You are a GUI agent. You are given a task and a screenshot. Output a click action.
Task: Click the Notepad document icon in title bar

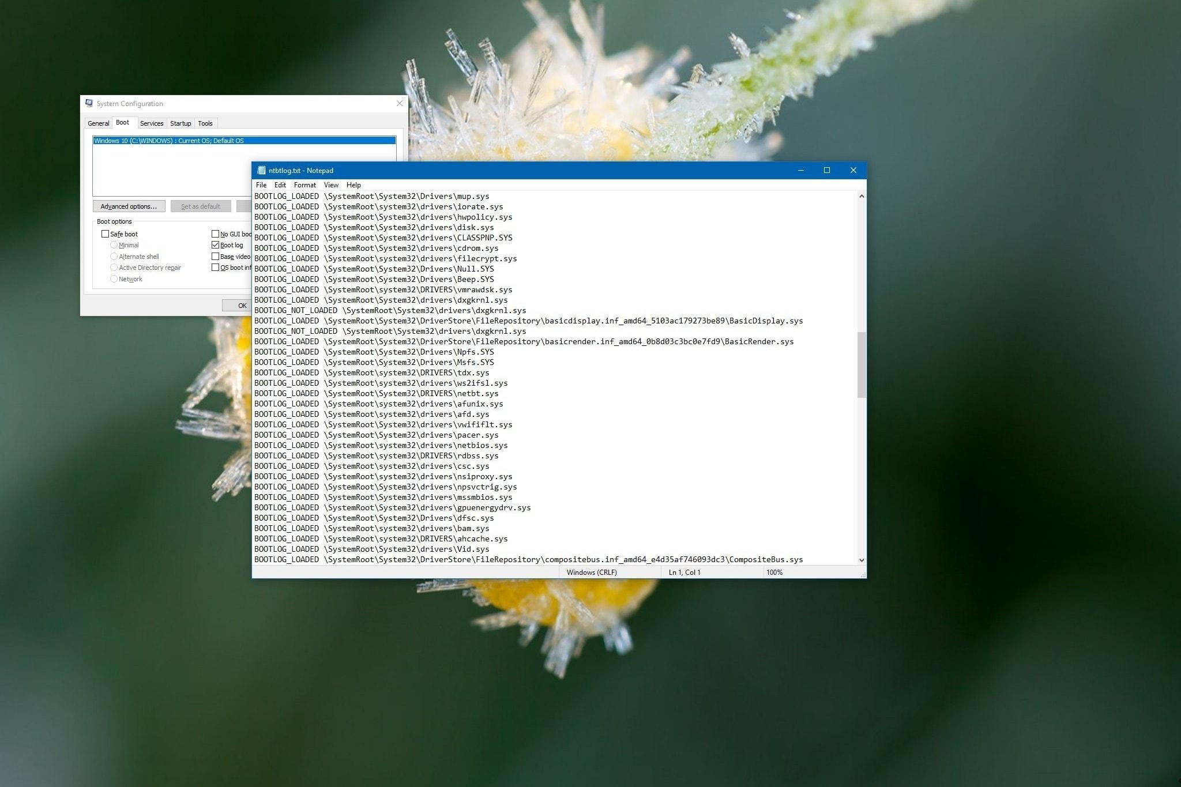(261, 170)
